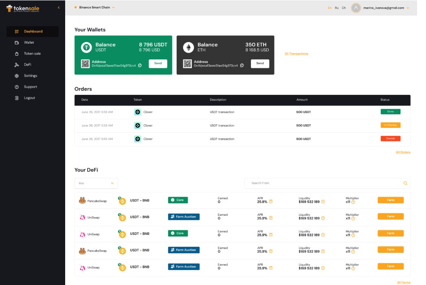Screen dimensions: 426x285
Task: Click Clover token icon in Done order row
Action: click(138, 112)
